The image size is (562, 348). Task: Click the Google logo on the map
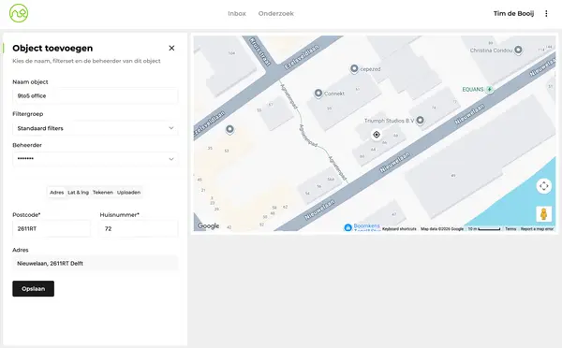coord(208,225)
